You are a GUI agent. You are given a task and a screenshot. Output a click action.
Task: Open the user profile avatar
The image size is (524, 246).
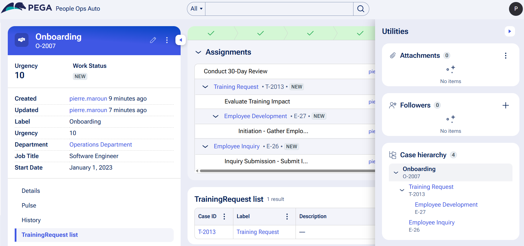tap(516, 9)
